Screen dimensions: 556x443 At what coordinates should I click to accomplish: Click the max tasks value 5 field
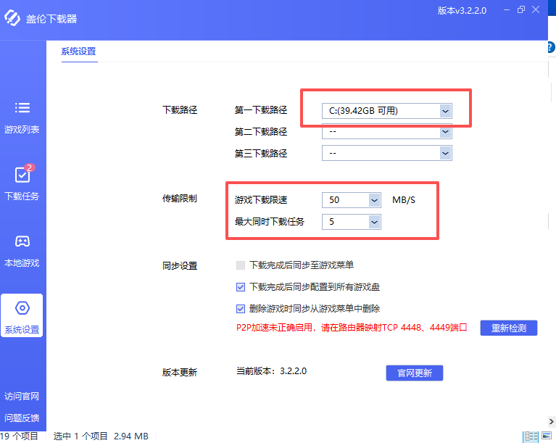point(352,222)
